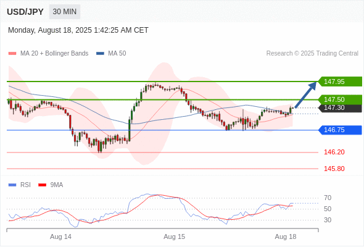The height and width of the screenshot is (247, 364).
Task: Click the Aug 18 date axis label
Action: (x=286, y=237)
